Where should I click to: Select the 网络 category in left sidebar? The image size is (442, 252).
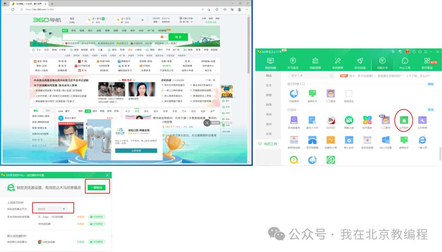[268, 105]
